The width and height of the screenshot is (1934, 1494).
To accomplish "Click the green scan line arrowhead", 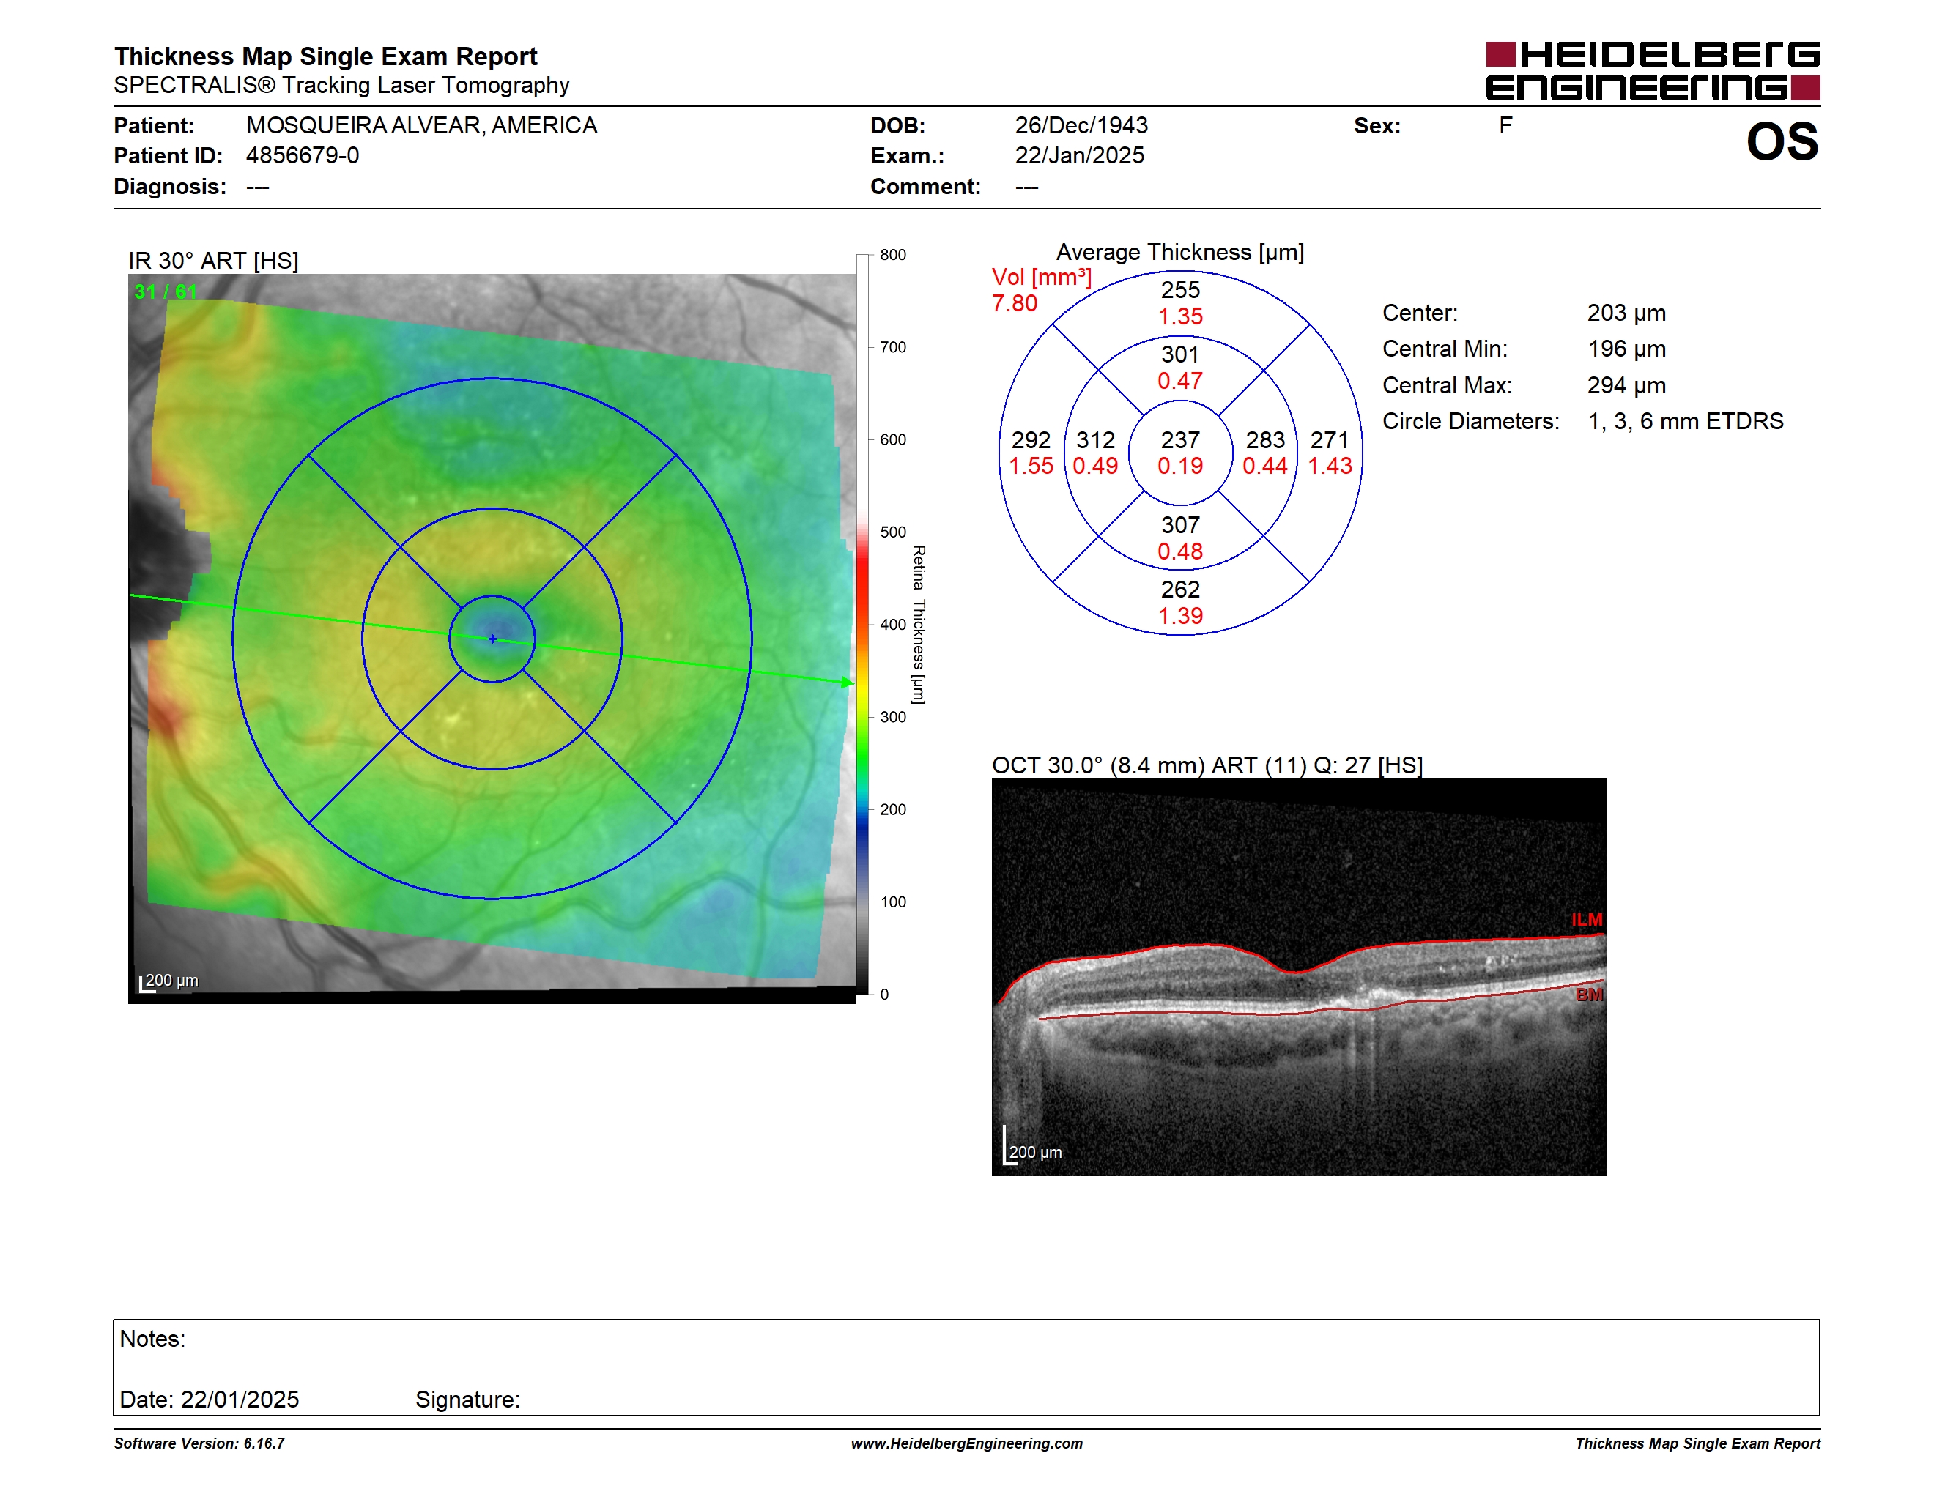I will (848, 683).
